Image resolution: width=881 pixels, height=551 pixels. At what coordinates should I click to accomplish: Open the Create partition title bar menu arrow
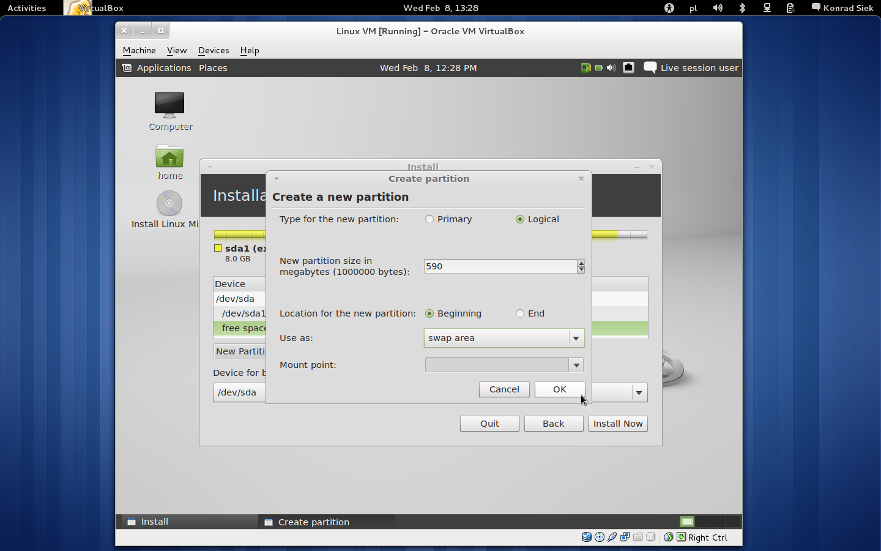277,179
